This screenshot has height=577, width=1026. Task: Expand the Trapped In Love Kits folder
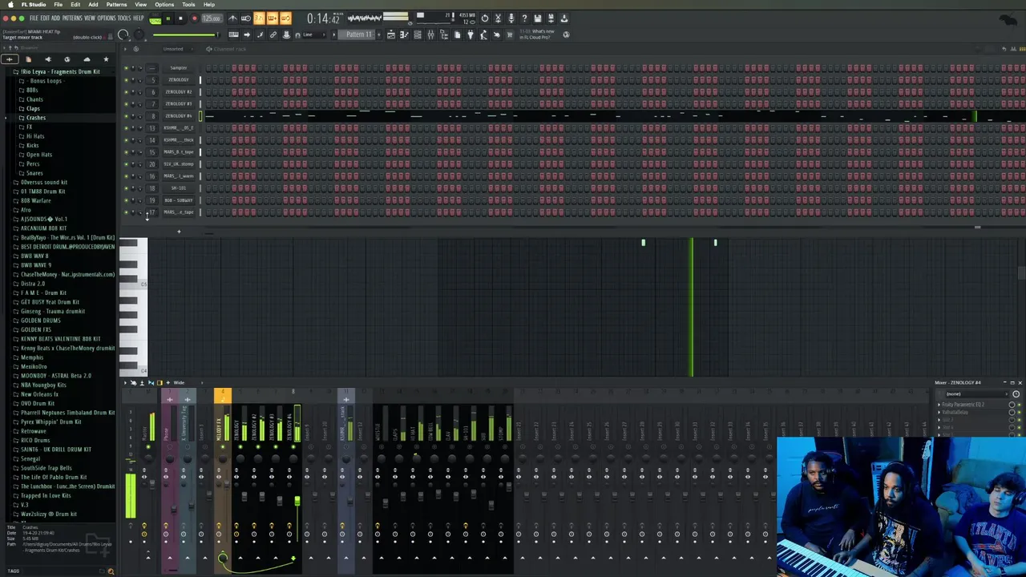46,496
